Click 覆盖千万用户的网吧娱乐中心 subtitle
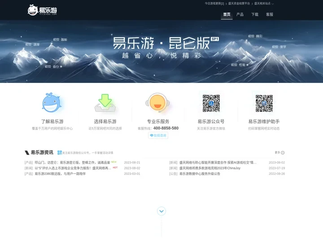323x242 pixels. point(52,129)
